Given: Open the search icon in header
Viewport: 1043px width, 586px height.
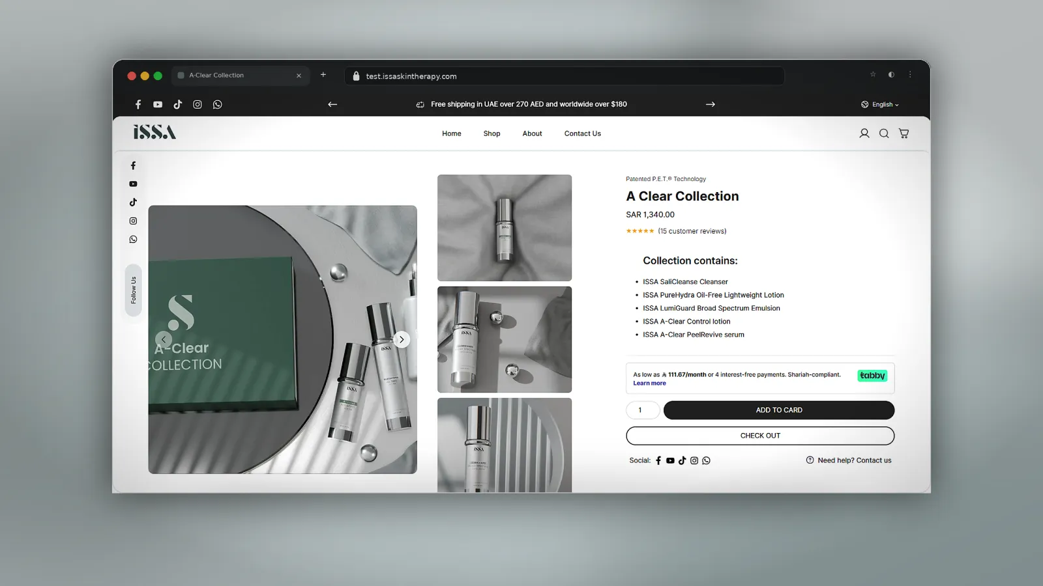Looking at the screenshot, I should click(884, 133).
